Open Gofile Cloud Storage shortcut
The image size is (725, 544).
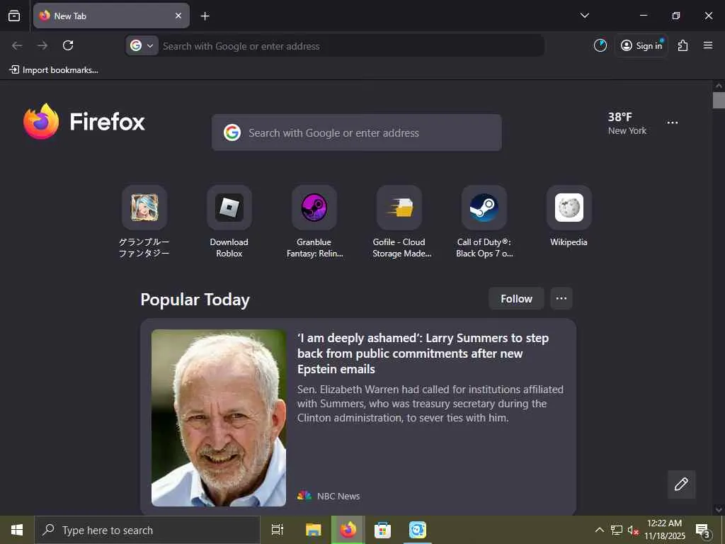click(399, 222)
